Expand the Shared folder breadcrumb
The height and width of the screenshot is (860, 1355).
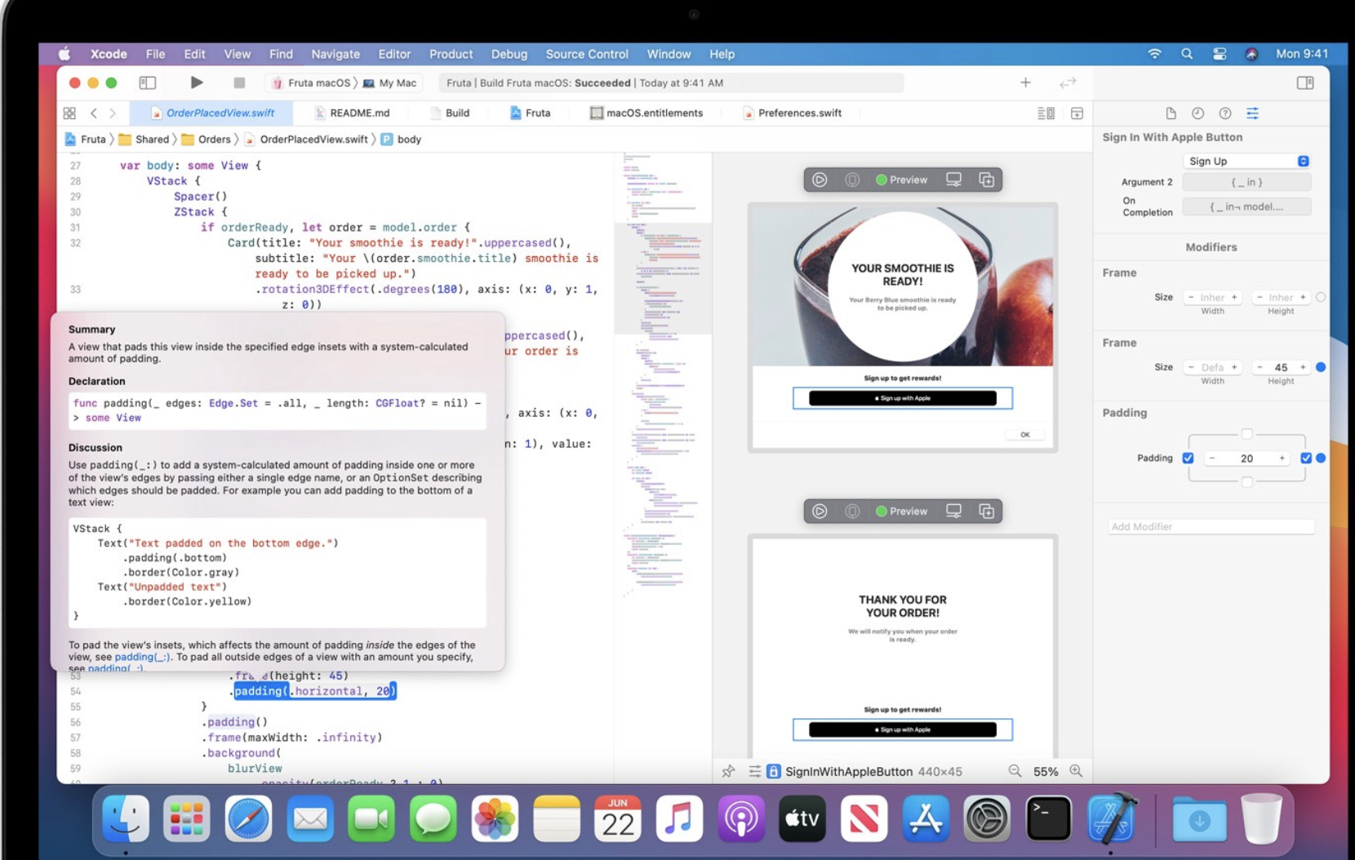tap(144, 140)
